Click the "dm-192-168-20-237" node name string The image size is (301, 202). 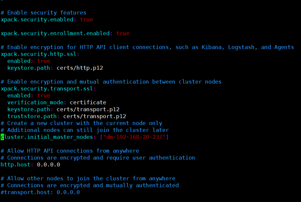134,137
